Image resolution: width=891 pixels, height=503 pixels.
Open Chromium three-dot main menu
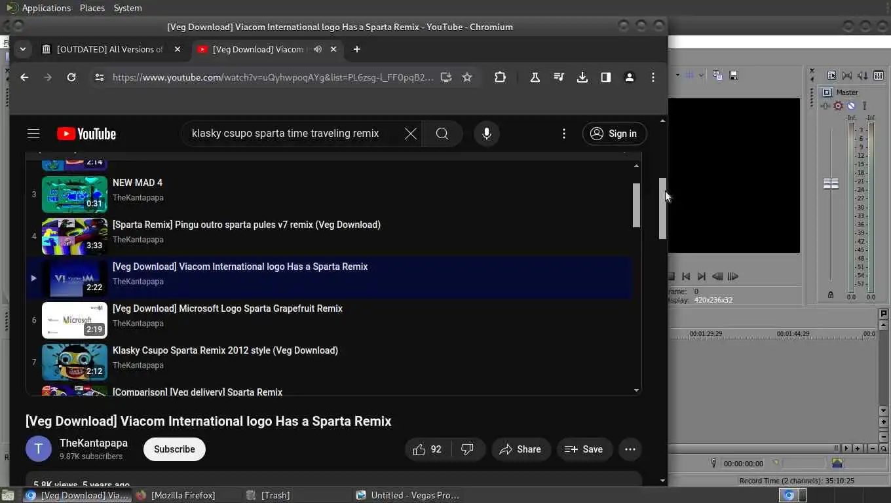click(x=653, y=77)
